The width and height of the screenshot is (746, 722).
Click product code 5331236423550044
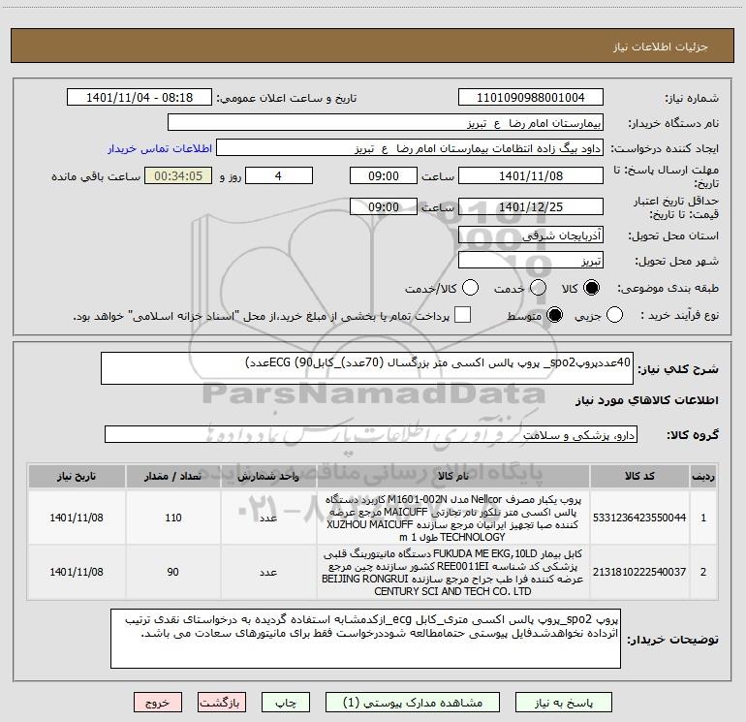[x=639, y=518]
